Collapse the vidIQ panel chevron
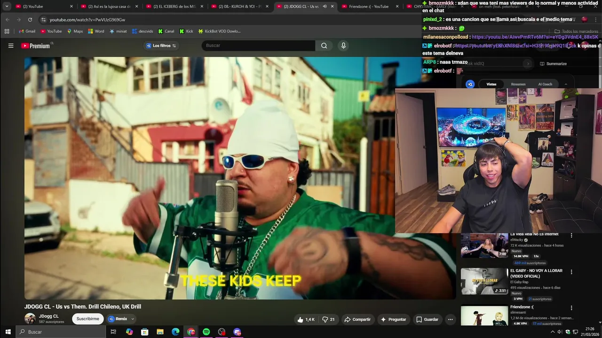The image size is (602, 338). (x=566, y=84)
